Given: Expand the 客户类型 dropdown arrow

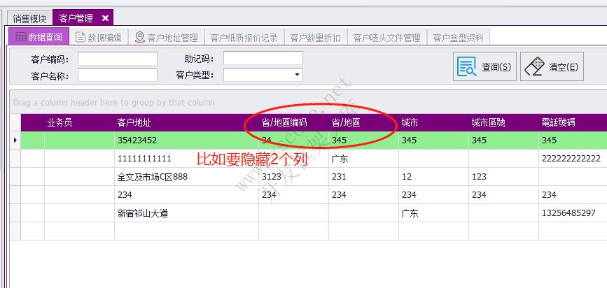Looking at the screenshot, I should click(x=297, y=75).
